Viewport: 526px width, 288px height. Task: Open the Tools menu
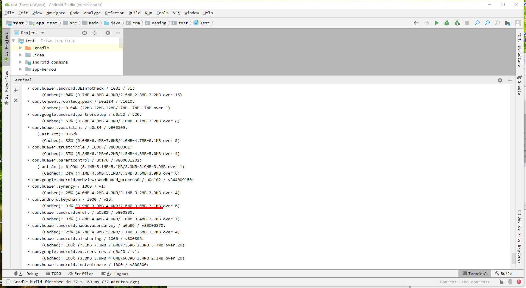click(x=163, y=13)
